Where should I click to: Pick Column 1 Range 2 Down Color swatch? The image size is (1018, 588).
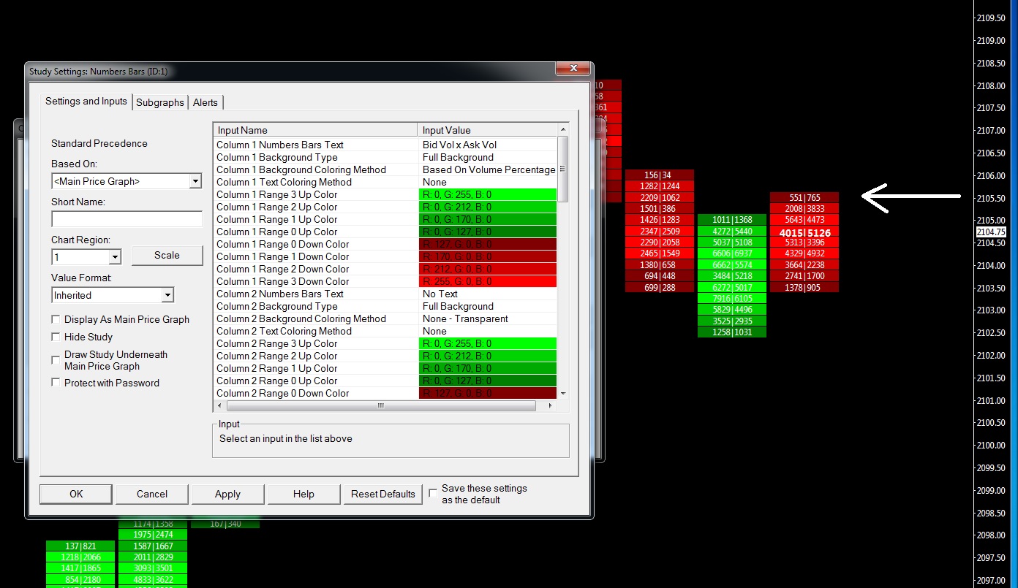coord(488,269)
